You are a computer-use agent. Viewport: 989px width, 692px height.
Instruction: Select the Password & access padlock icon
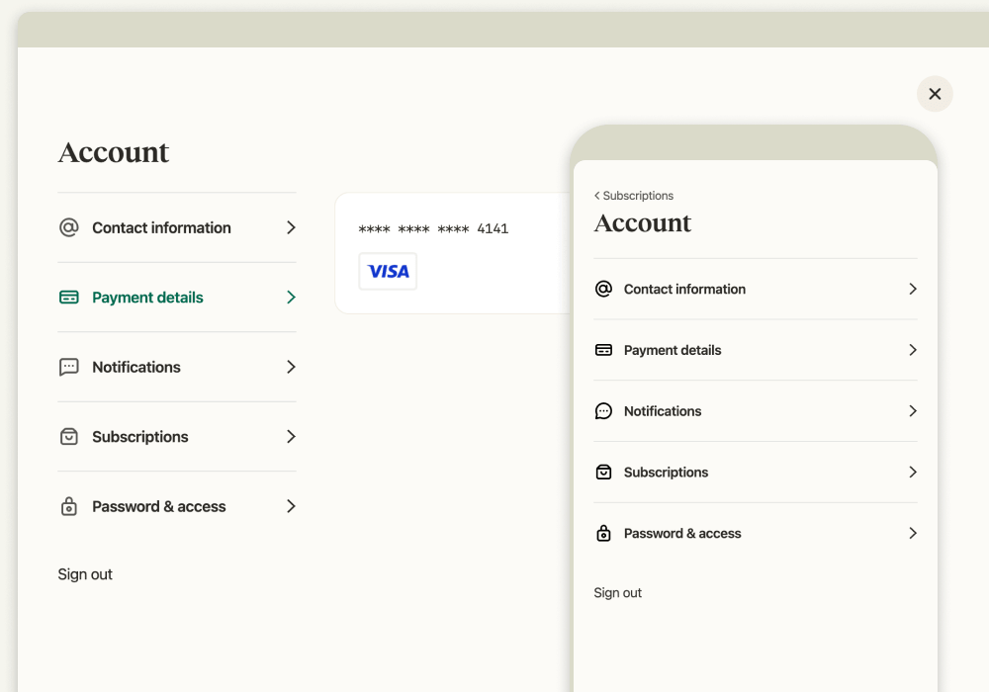68,506
